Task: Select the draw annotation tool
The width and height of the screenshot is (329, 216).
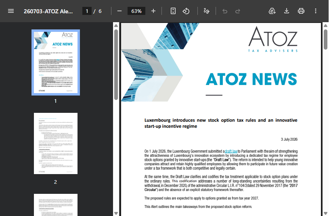Action: pos(206,11)
